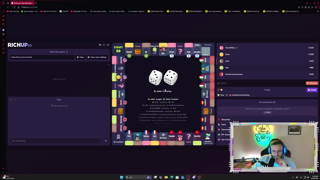Click the pencil icon in Trades panel
Screen dimensions: 320x180
(x=218, y=90)
